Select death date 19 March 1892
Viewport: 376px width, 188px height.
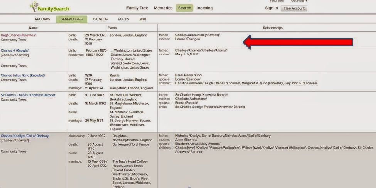(95, 104)
